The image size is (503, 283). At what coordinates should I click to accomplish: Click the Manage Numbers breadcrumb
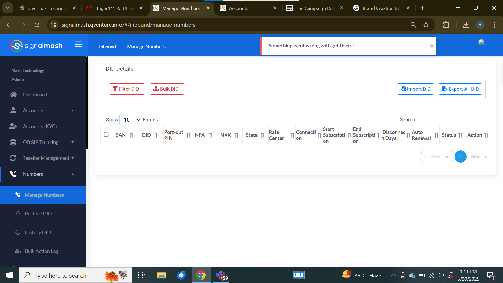point(146,47)
